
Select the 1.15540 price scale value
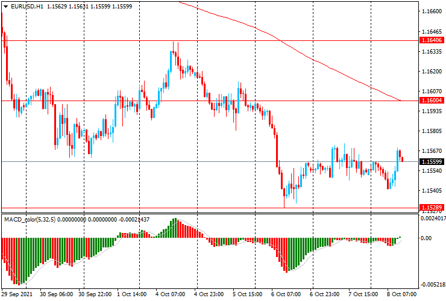tap(432, 171)
